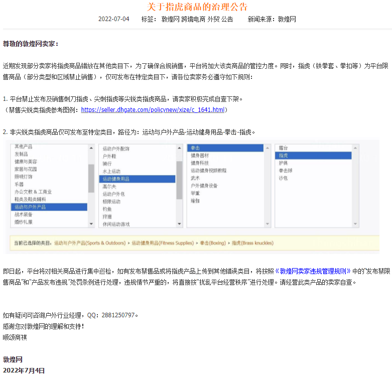392x374 pixels.
Task: Select 鞋类及鞋类辅料 category
Action: point(30,199)
